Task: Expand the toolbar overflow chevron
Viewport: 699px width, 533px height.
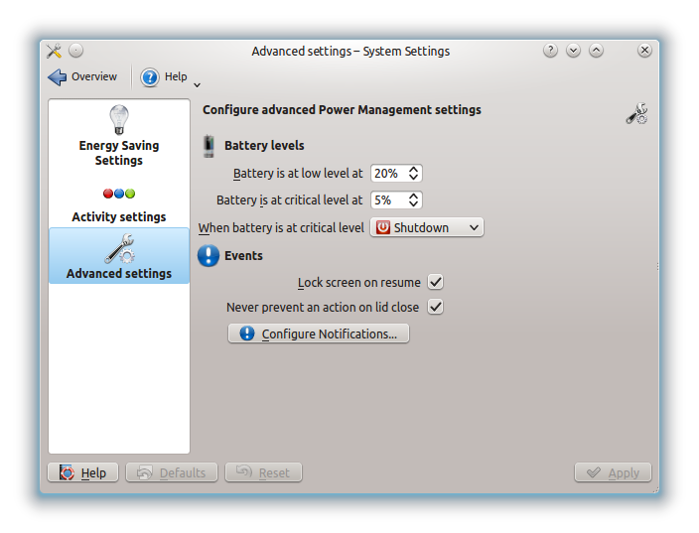Action: 197,84
